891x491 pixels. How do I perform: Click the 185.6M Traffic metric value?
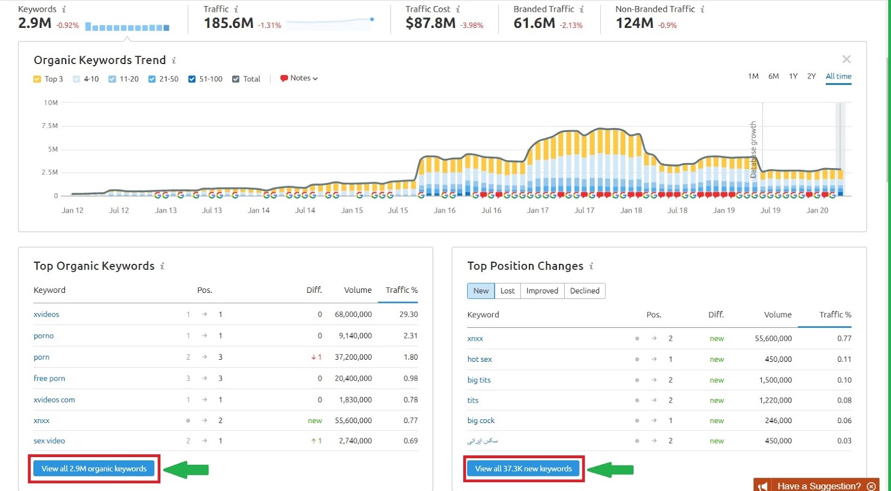[x=228, y=23]
